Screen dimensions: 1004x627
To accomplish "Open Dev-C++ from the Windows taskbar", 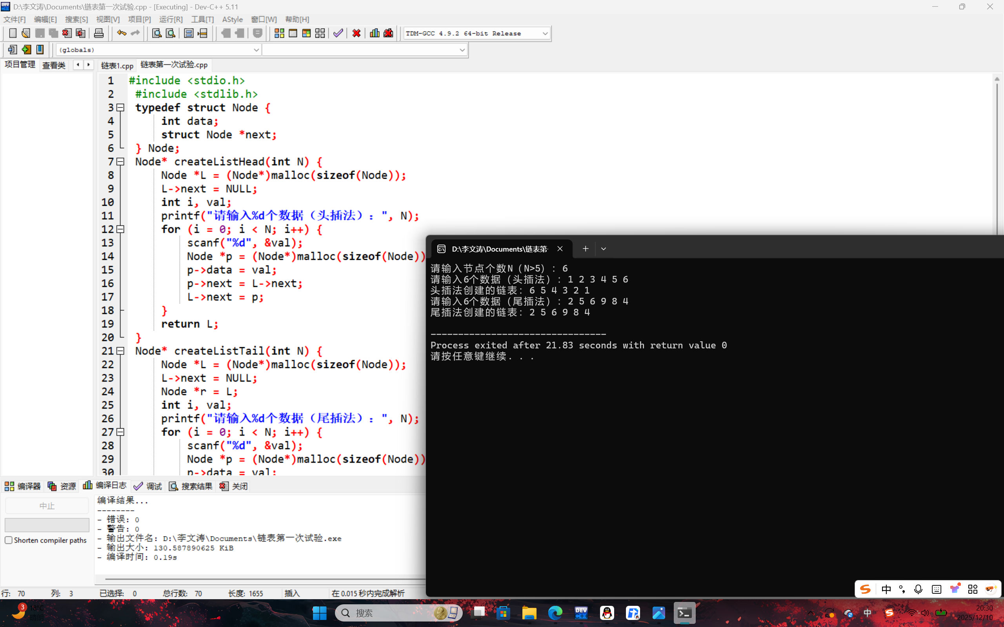I will pyautogui.click(x=581, y=613).
